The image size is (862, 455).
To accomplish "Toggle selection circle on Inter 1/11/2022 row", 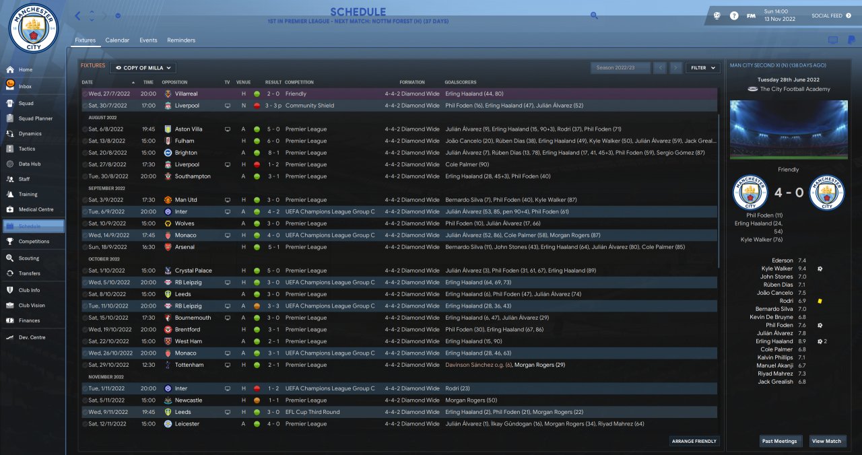I will point(85,388).
